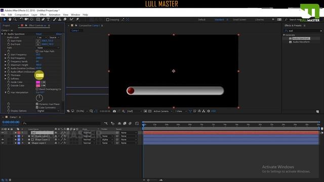Switch to the Standard workspace
This screenshot has height=182, width=324.
(x=219, y=20)
